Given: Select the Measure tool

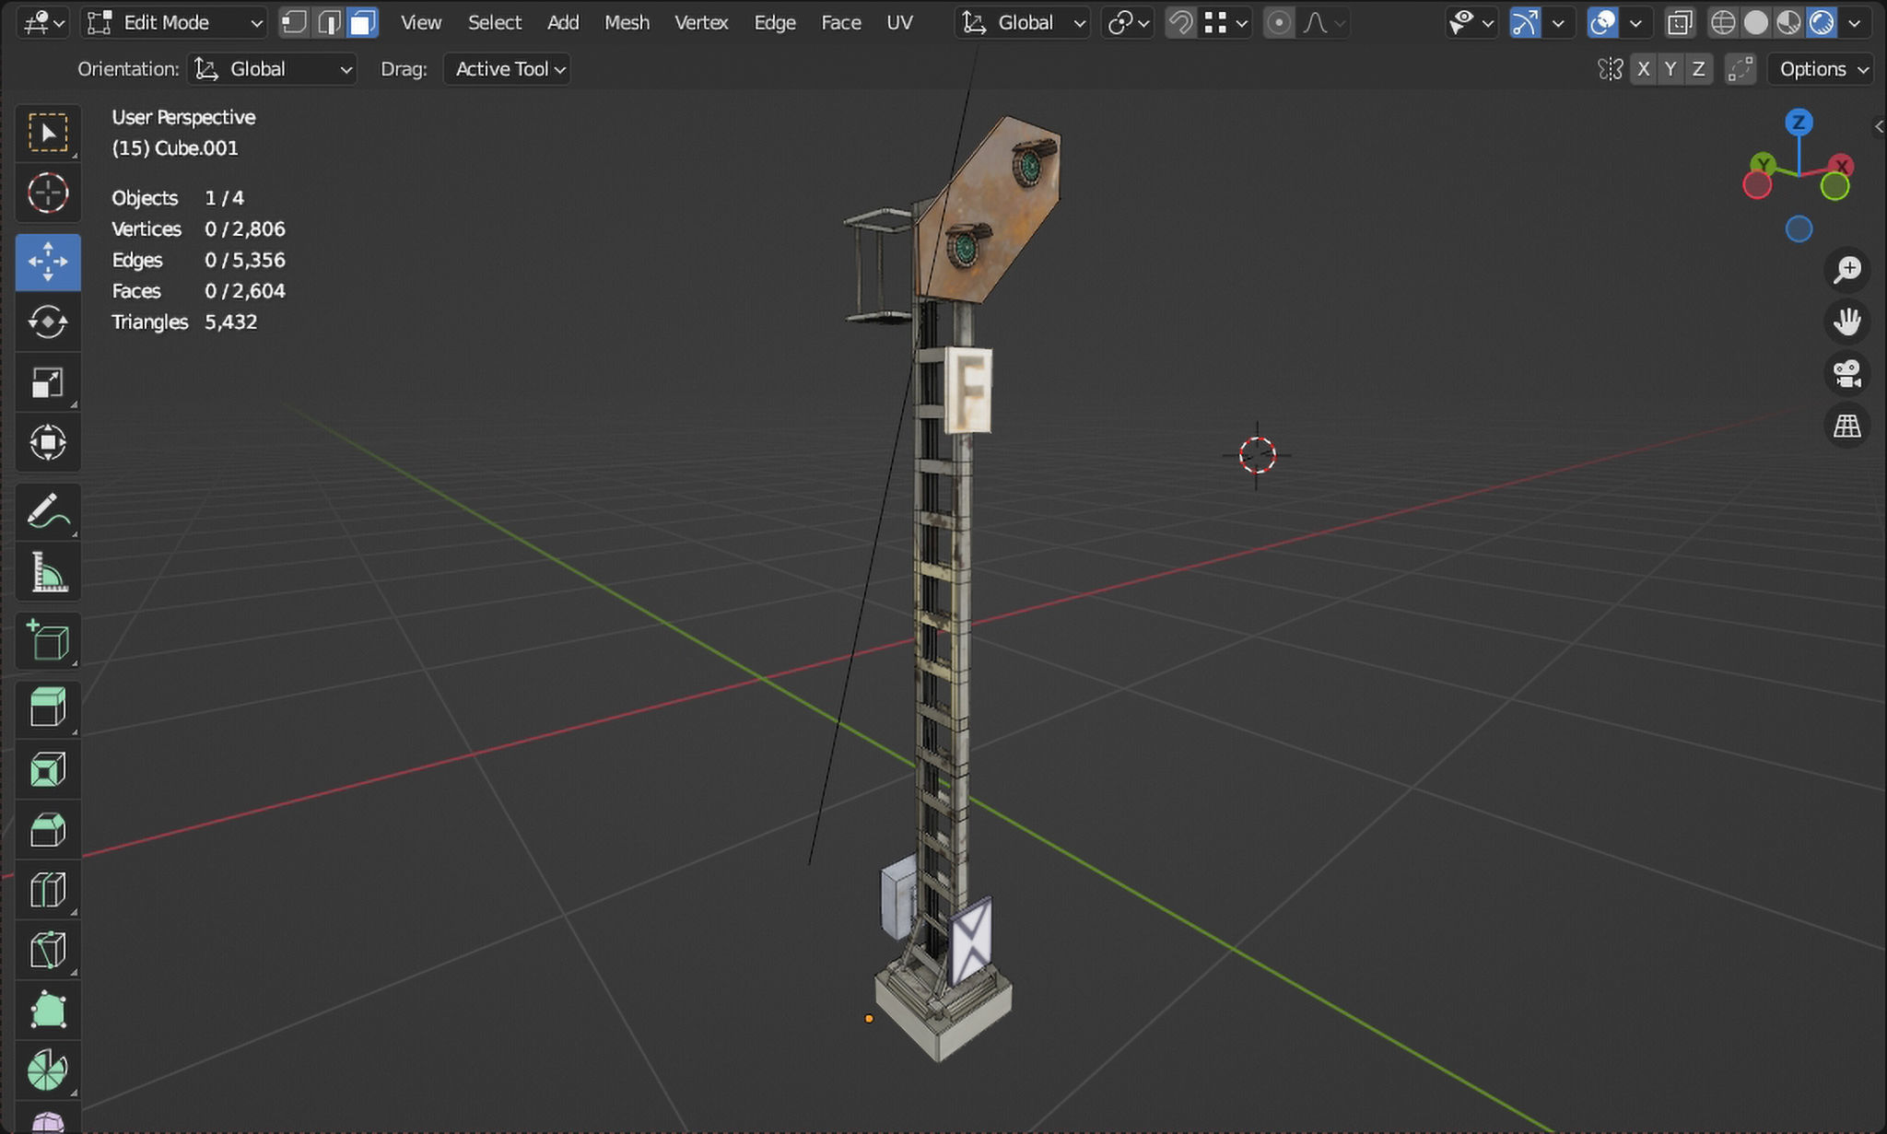Looking at the screenshot, I should pos(48,572).
